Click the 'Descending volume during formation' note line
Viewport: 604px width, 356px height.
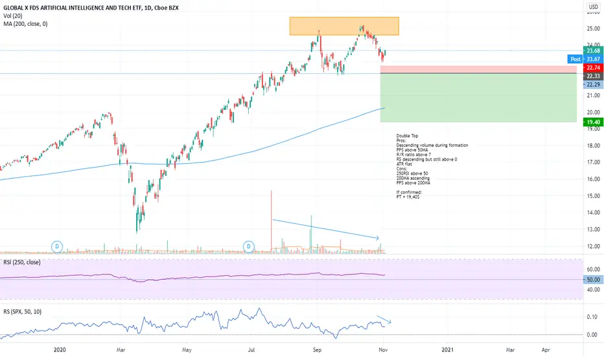[x=432, y=146]
